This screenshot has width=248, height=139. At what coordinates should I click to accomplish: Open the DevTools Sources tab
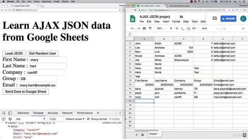(x=53, y=113)
